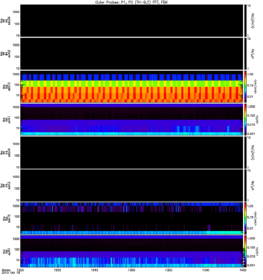Click the thb fbk scm1 spectrogram panel
The image size is (263, 280).
(x=132, y=119)
